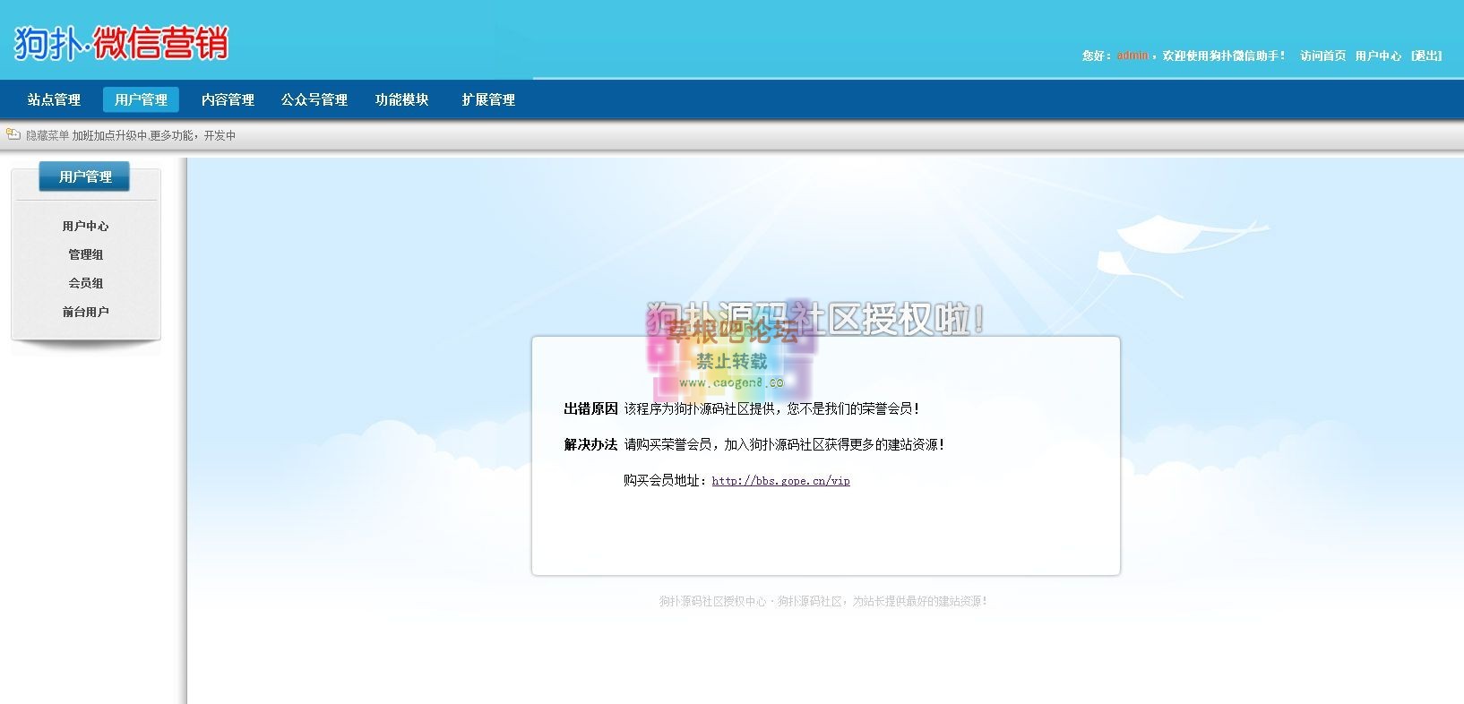Click the 退出 logout link

click(x=1426, y=56)
